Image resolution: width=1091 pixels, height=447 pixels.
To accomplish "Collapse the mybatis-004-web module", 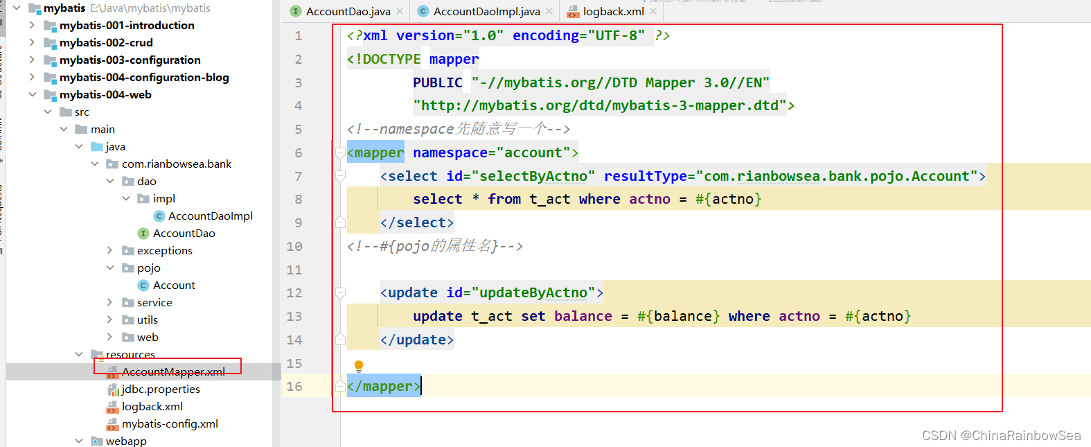I will (x=32, y=94).
